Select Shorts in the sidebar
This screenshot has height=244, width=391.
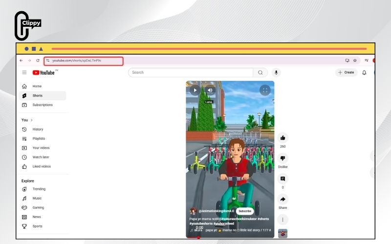click(x=43, y=96)
